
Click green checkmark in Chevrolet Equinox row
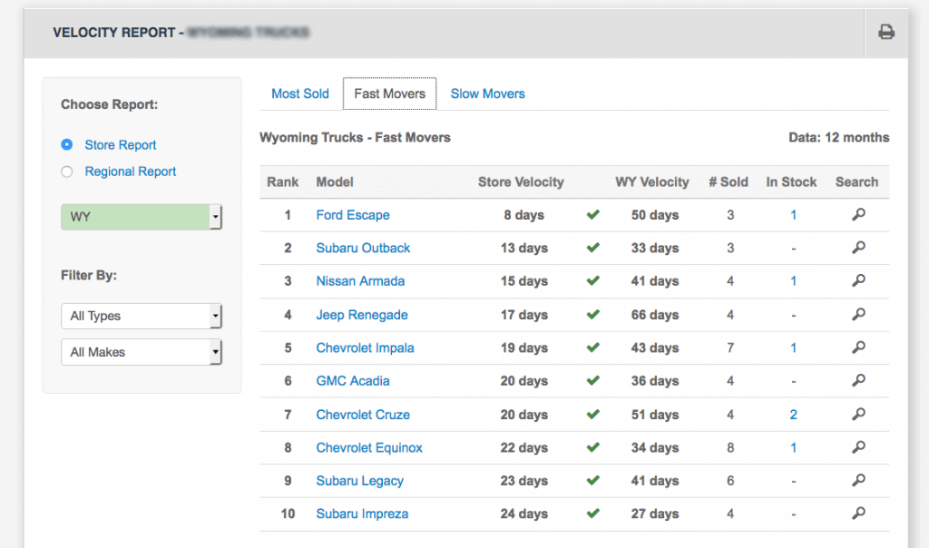coord(593,448)
